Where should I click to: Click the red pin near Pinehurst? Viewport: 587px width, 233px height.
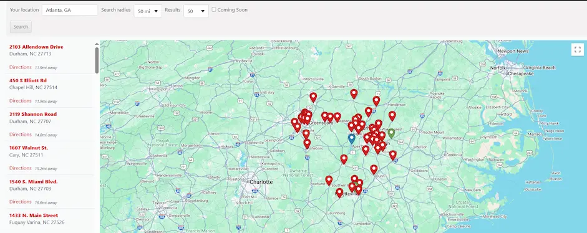[x=329, y=181]
